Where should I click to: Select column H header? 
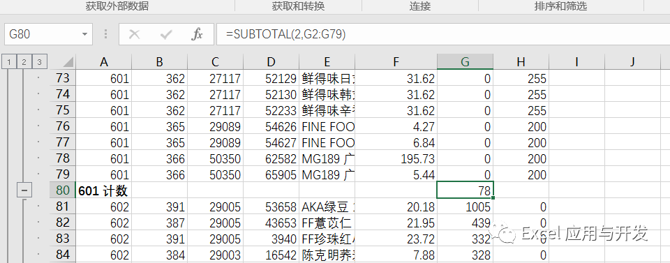[521, 62]
